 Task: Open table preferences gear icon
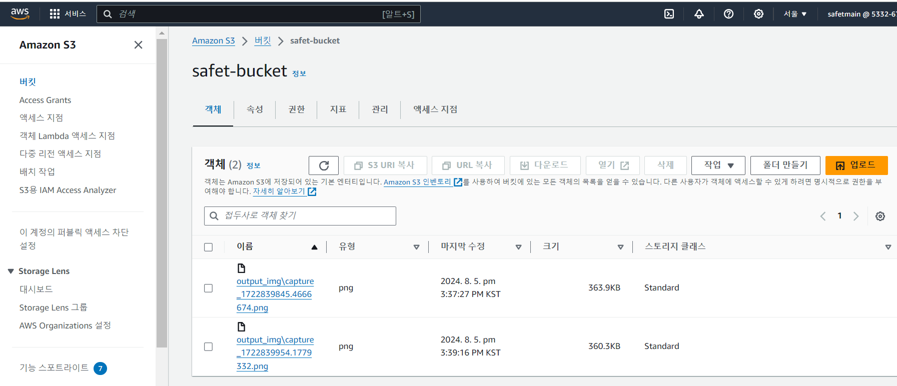(880, 216)
